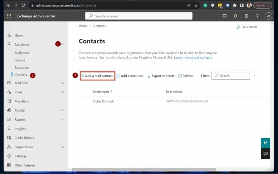Open the app launcher waffle icon
This screenshot has height=174, width=278.
(x=9, y=16)
